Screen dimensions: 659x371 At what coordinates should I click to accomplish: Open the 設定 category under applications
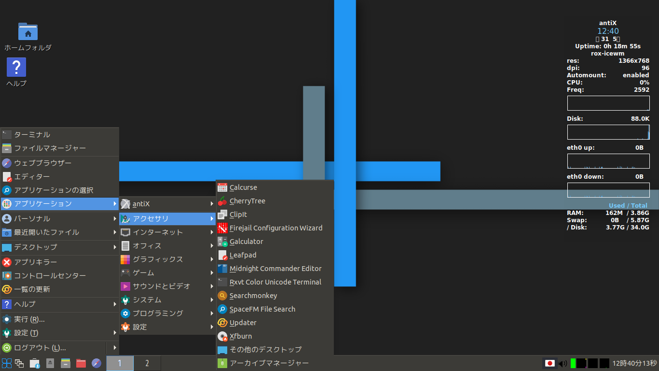pyautogui.click(x=167, y=327)
